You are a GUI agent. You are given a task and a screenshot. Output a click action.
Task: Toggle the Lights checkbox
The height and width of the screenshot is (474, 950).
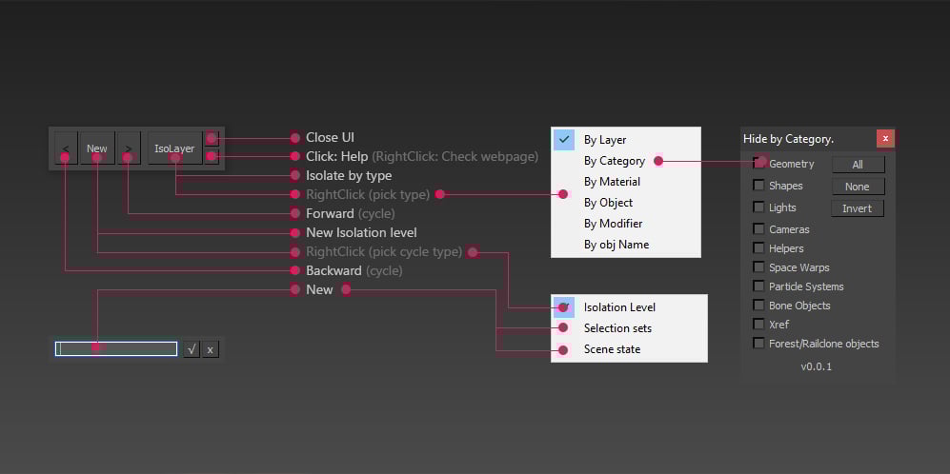[x=758, y=207]
